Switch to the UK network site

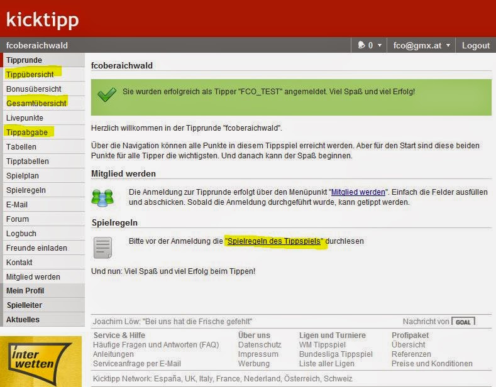[x=190, y=379]
